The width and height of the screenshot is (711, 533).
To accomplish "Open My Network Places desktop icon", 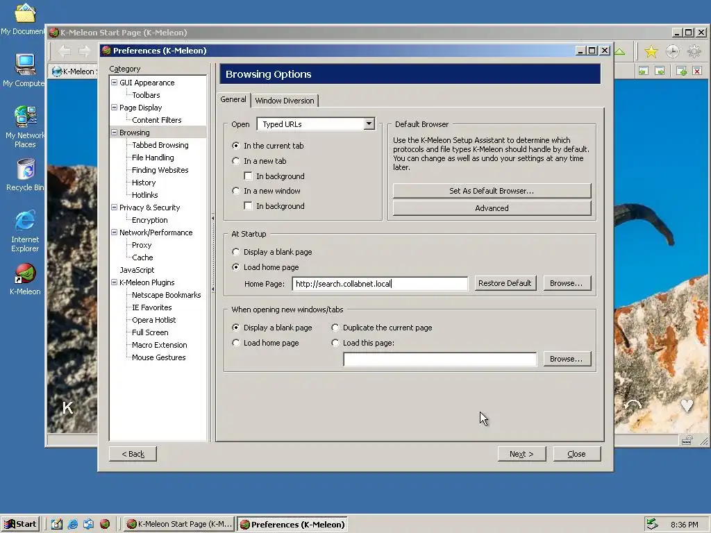I will [x=25, y=126].
